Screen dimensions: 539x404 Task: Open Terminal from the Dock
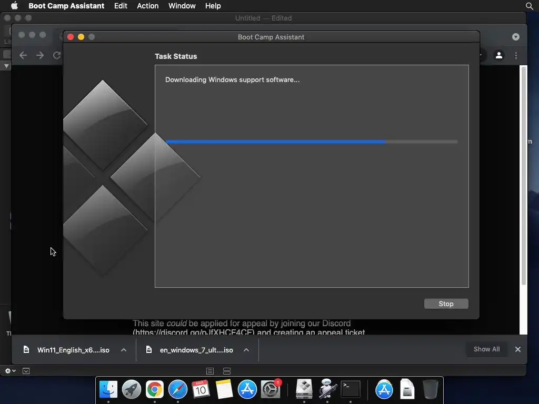350,389
